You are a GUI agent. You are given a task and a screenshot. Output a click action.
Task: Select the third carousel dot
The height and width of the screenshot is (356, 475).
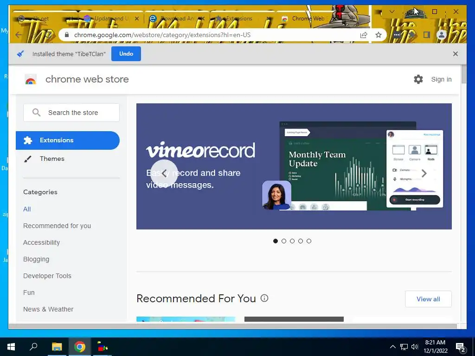pos(292,241)
